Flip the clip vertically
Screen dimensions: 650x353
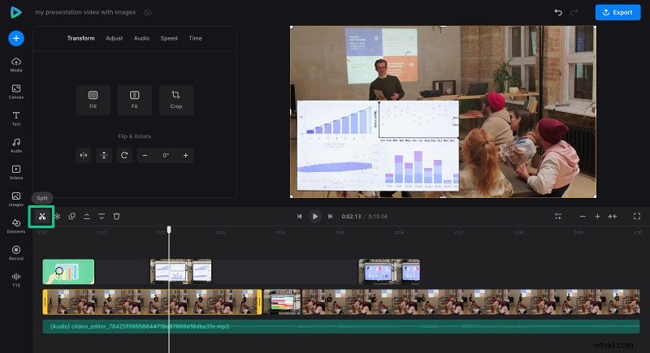click(103, 155)
